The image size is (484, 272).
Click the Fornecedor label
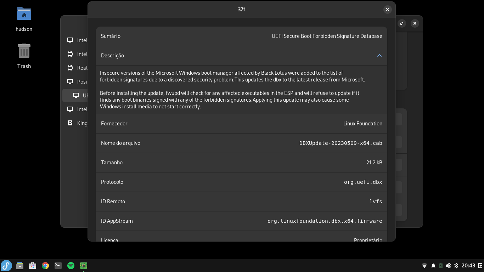[x=114, y=124]
